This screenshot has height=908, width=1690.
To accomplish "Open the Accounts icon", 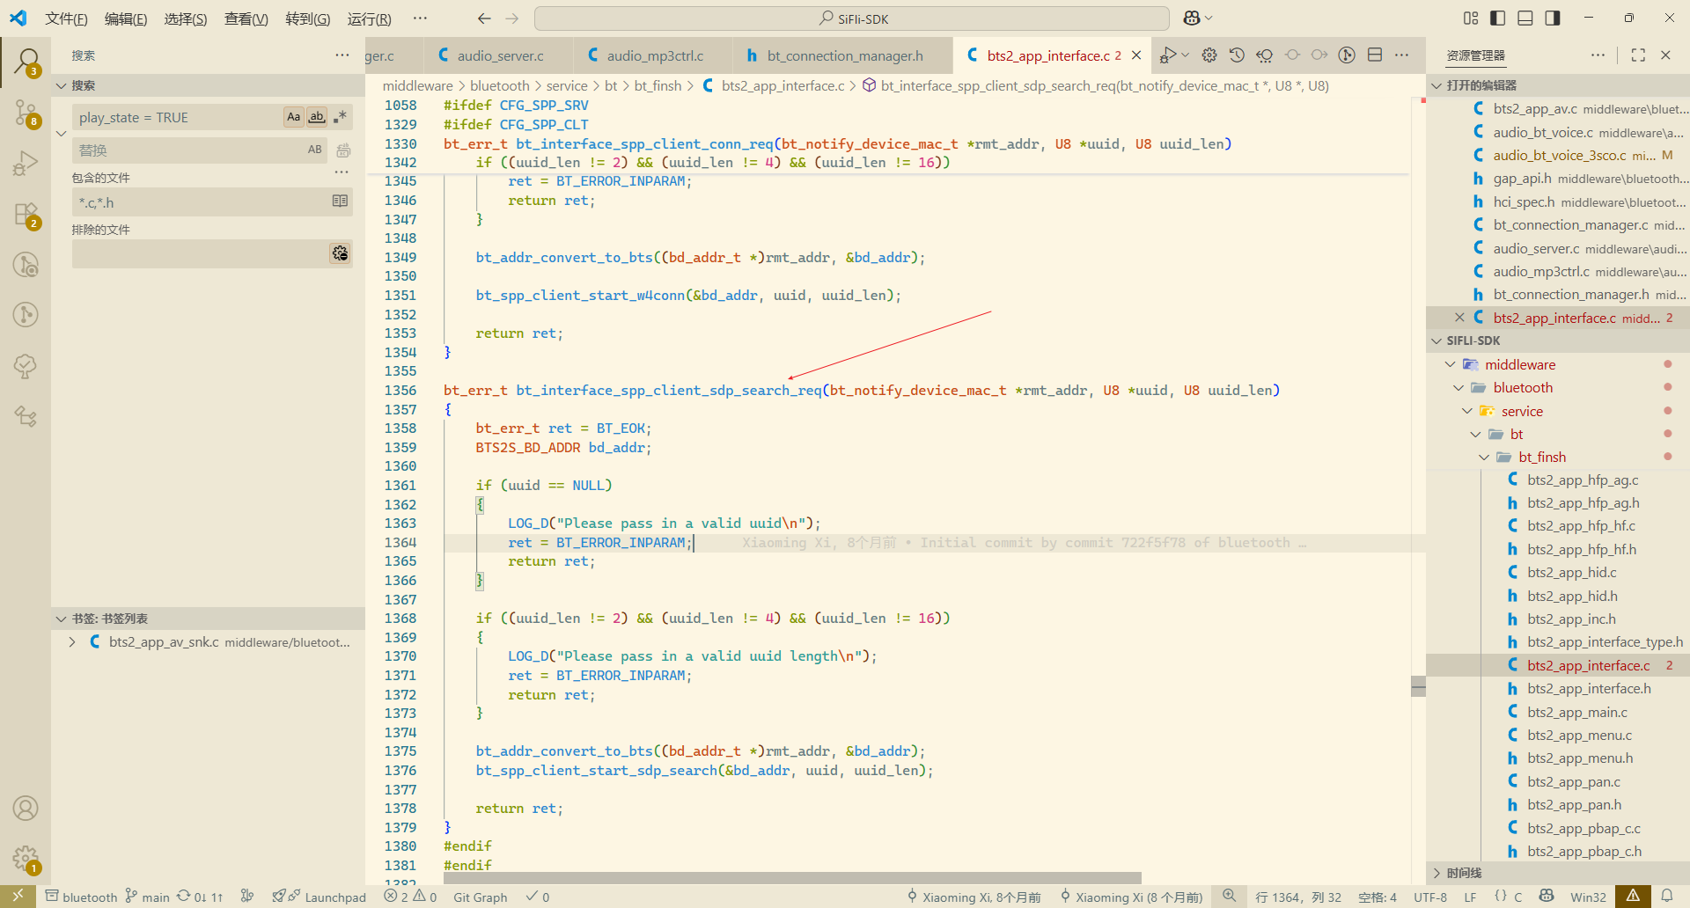I will click(26, 808).
